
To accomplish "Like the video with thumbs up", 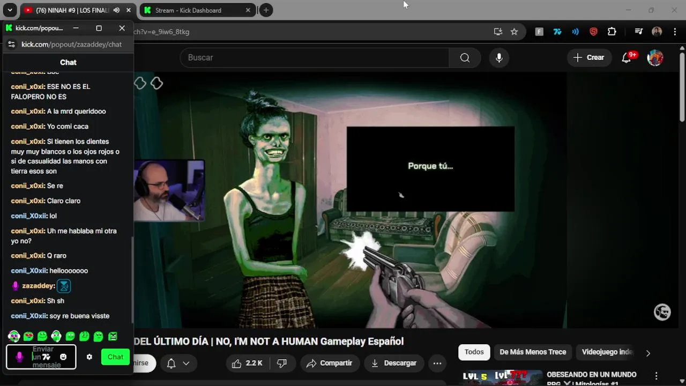I will pos(247,363).
